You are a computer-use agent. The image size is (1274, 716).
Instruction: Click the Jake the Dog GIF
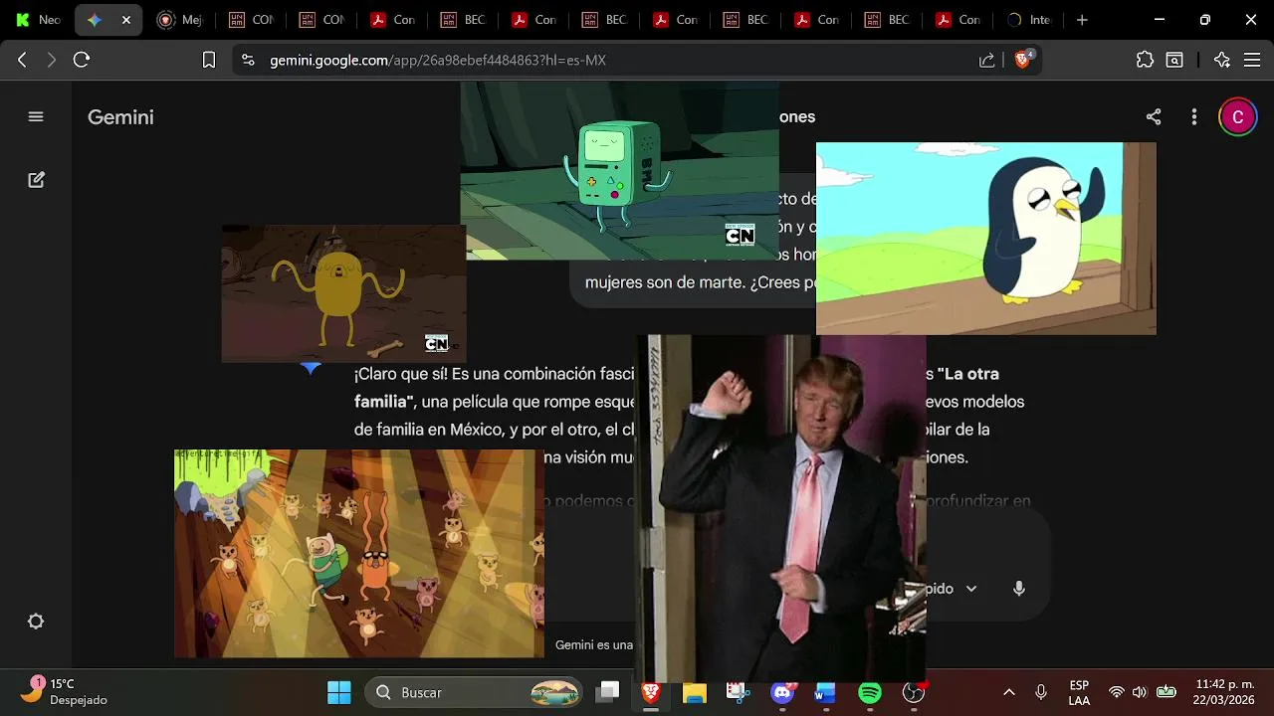pyautogui.click(x=343, y=293)
